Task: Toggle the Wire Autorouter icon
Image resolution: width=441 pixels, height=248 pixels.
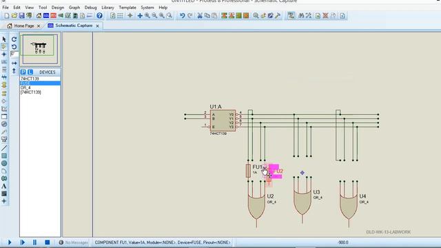Action: [291, 16]
